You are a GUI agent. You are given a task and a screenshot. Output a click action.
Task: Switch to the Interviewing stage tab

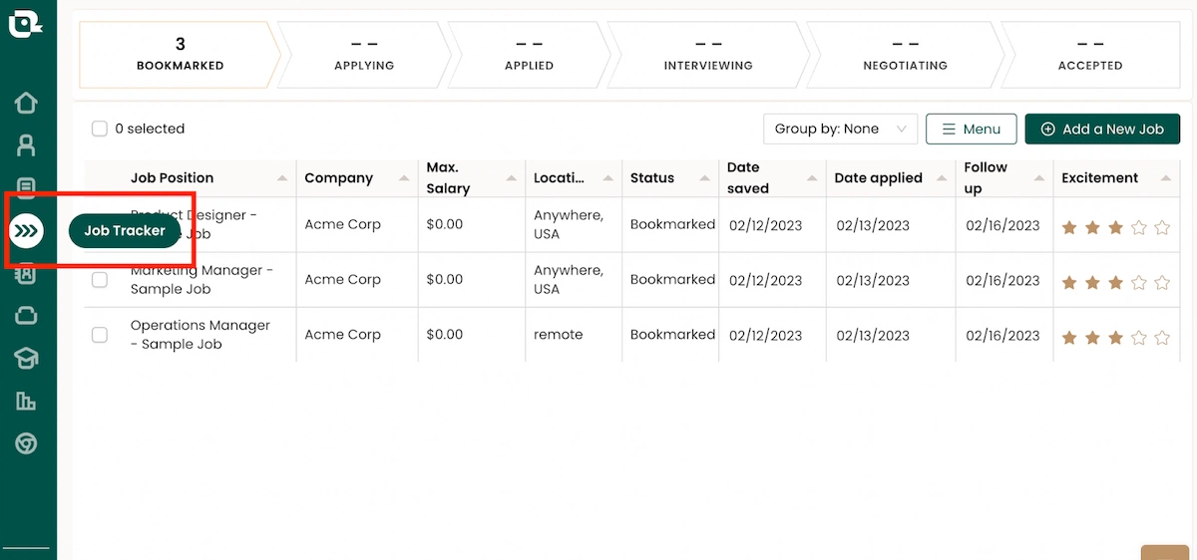point(708,54)
